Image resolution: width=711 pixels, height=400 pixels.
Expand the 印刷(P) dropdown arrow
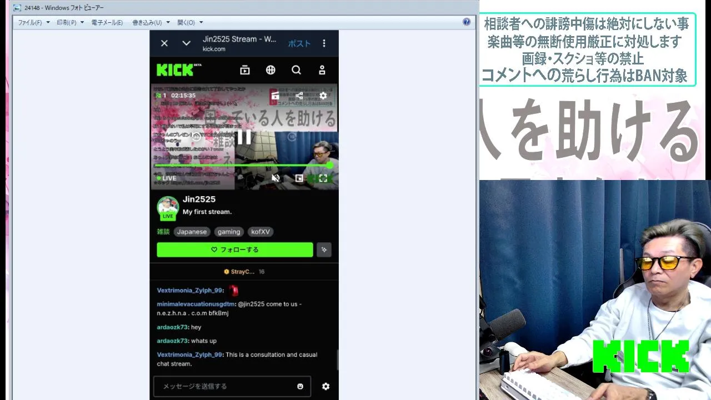pyautogui.click(x=82, y=22)
